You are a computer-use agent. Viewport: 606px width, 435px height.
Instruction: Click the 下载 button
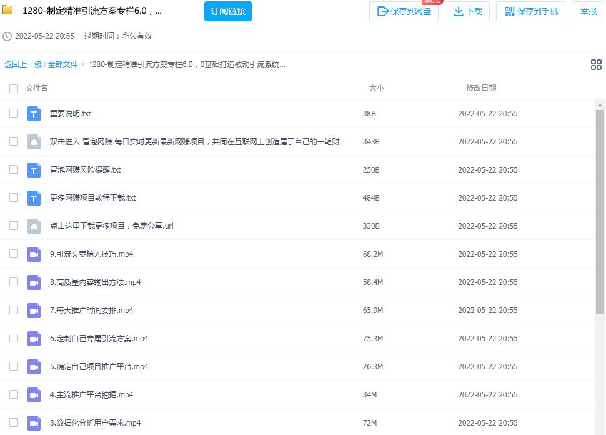coord(467,12)
